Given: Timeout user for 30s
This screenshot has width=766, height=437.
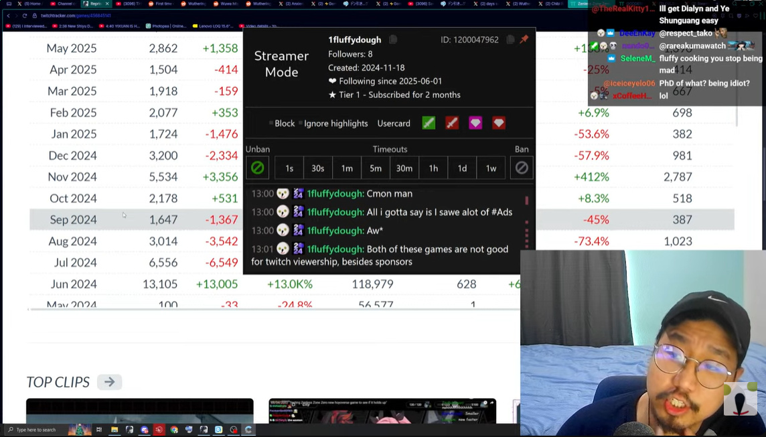Looking at the screenshot, I should tap(317, 168).
